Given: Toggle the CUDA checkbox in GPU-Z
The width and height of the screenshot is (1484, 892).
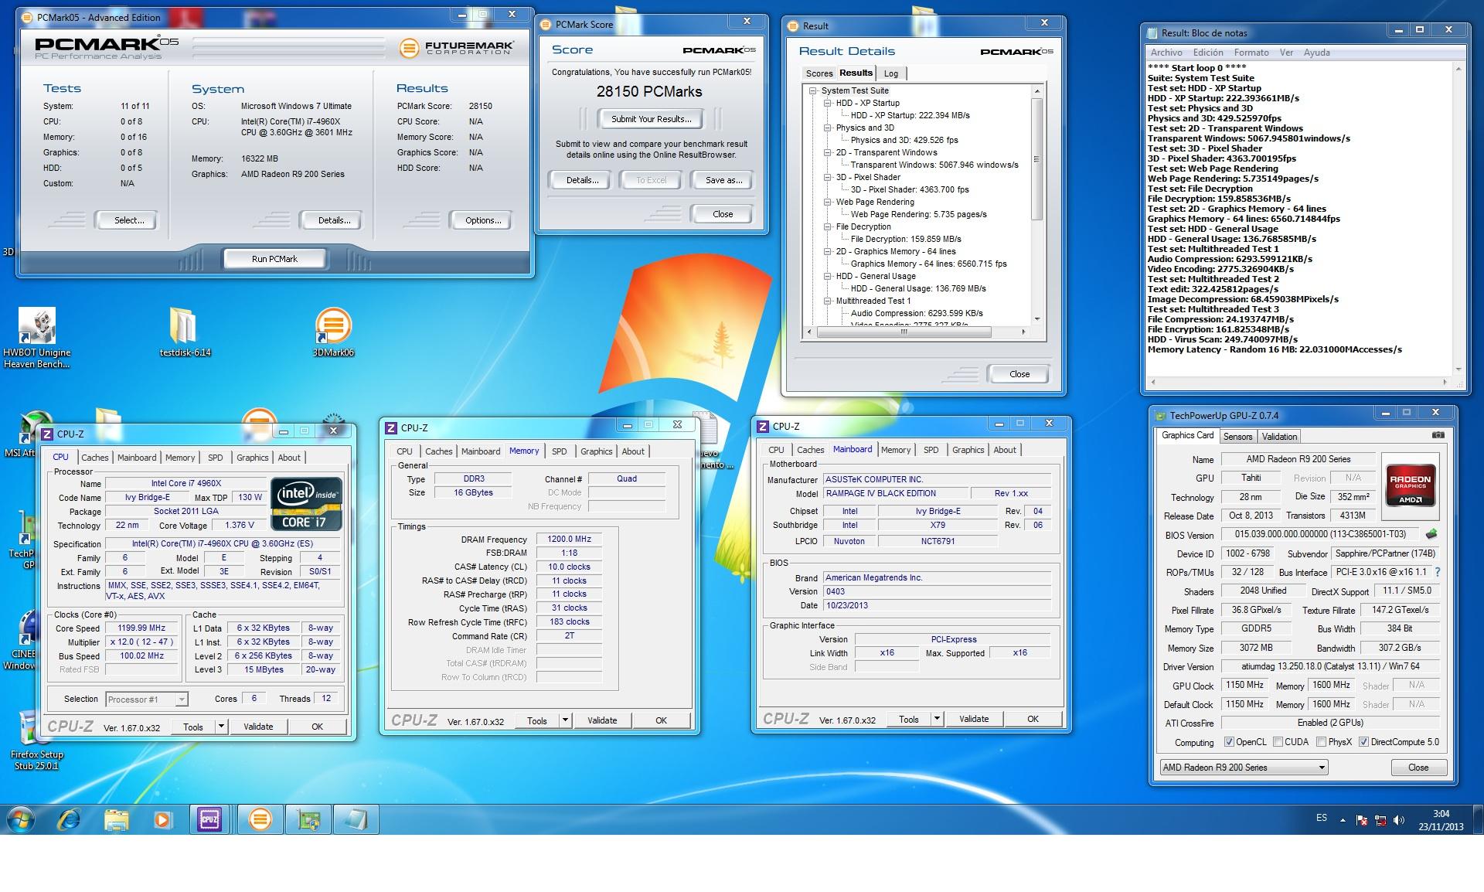Looking at the screenshot, I should pyautogui.click(x=1278, y=742).
